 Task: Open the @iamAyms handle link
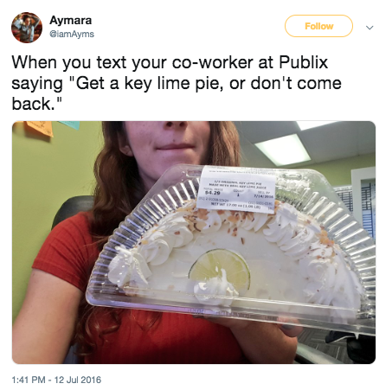[x=72, y=34]
